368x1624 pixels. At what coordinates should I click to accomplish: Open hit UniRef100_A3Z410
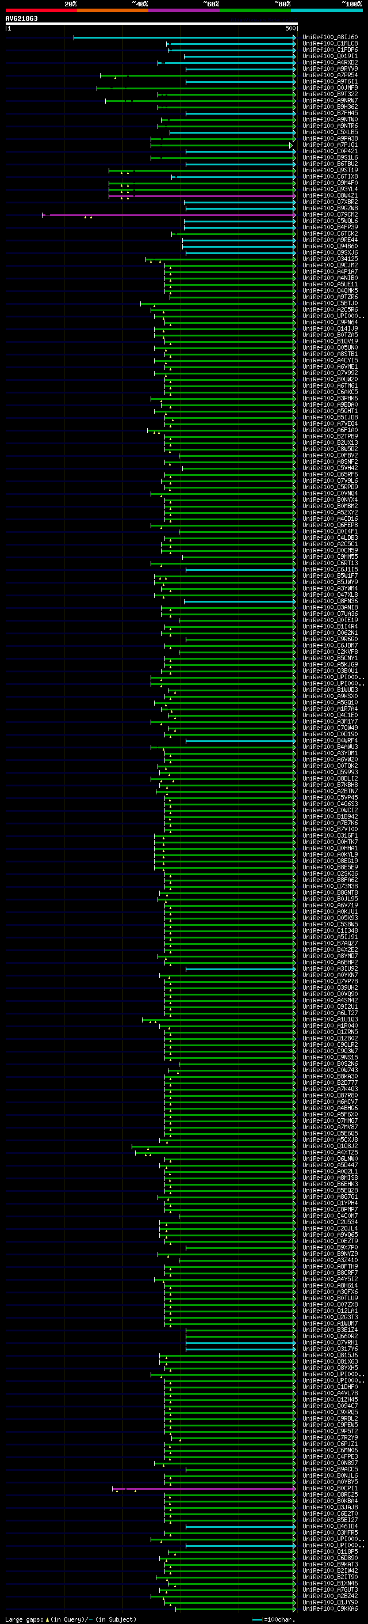coord(330,1259)
